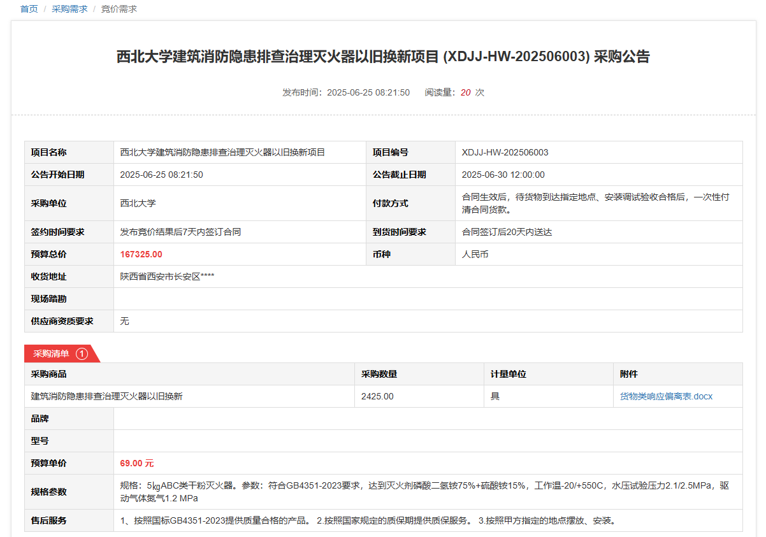Click the 采购公告 page title heading
This screenshot has width=766, height=537.
[383, 57]
